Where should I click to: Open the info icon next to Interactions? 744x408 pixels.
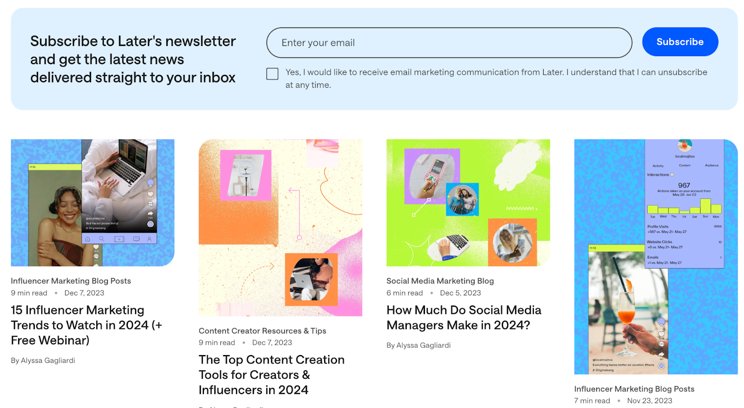pyautogui.click(x=672, y=174)
